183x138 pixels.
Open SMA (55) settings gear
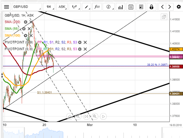click(24, 29)
